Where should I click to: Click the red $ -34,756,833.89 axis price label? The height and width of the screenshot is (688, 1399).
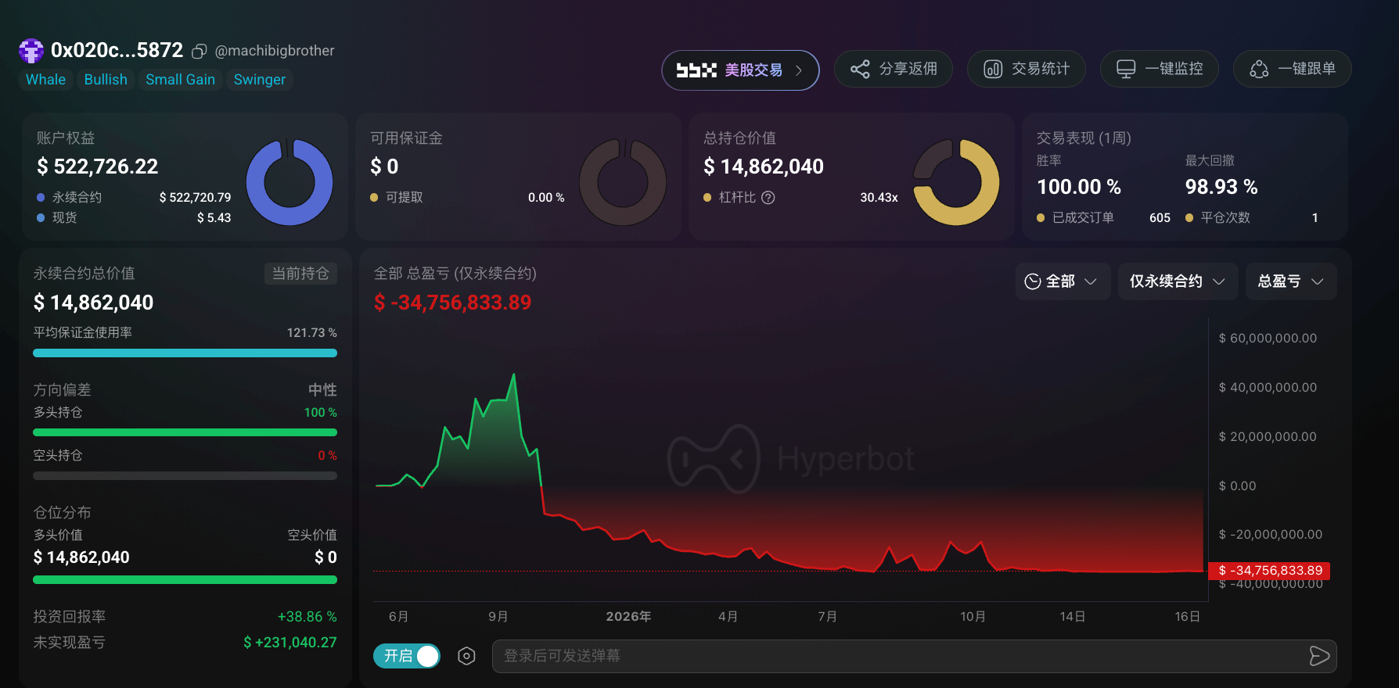pos(1270,571)
